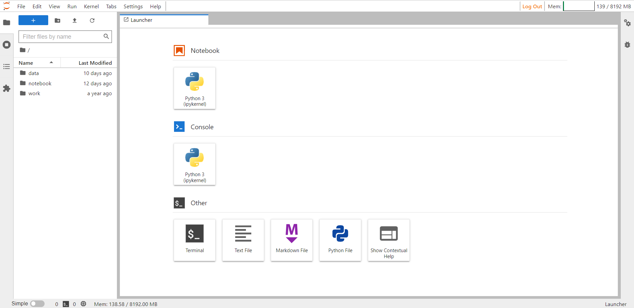
Task: Launch a Terminal from the Other section
Action: click(194, 240)
